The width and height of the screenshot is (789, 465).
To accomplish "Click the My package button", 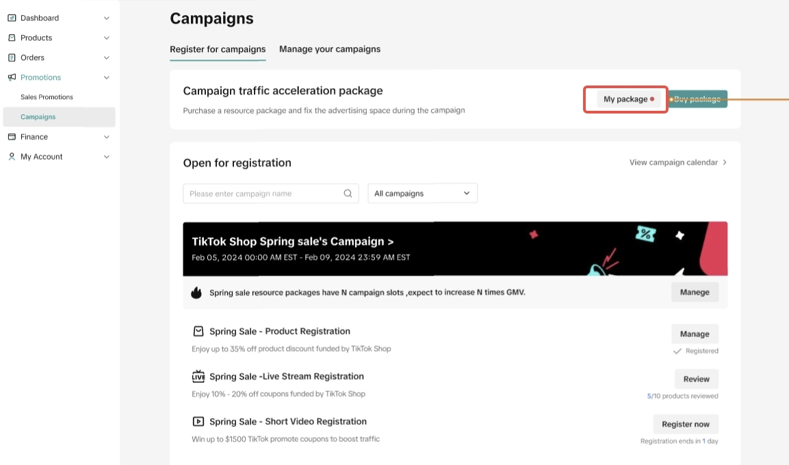I will coord(625,99).
